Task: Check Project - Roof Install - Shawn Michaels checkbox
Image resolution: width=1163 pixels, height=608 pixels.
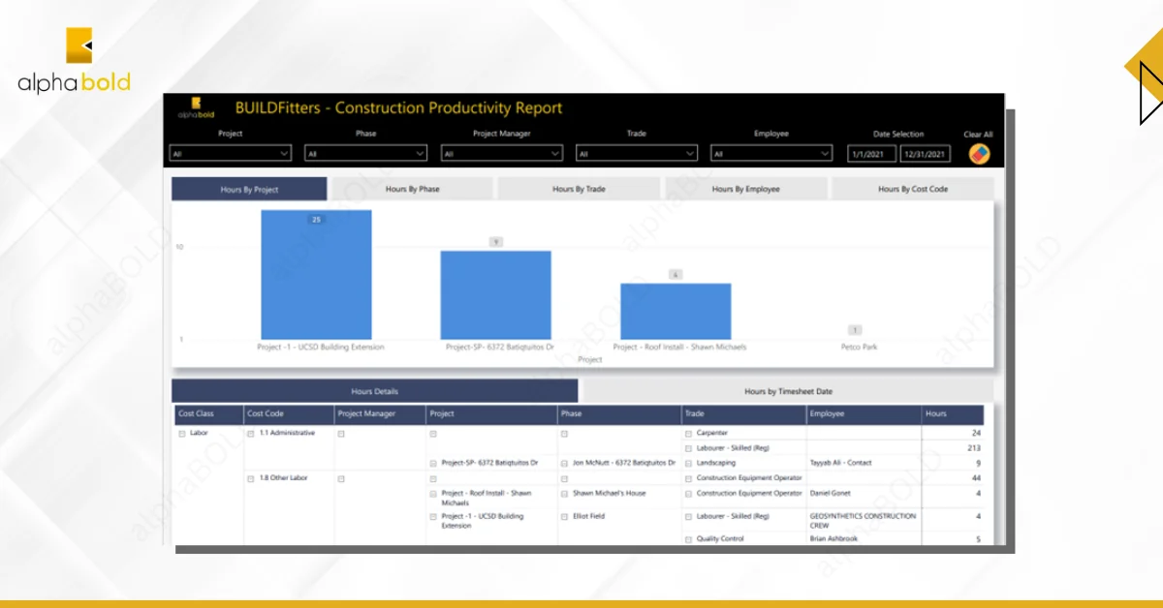Action: [433, 494]
